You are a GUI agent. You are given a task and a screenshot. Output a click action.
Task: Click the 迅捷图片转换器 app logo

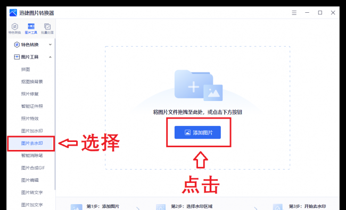tap(13, 13)
